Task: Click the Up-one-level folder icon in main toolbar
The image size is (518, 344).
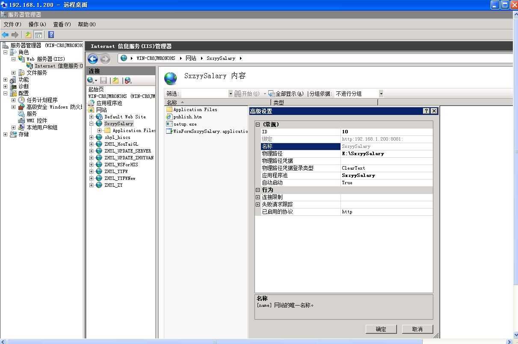Action: (x=28, y=35)
